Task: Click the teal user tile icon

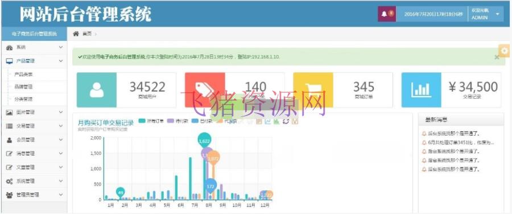Action: (97, 90)
